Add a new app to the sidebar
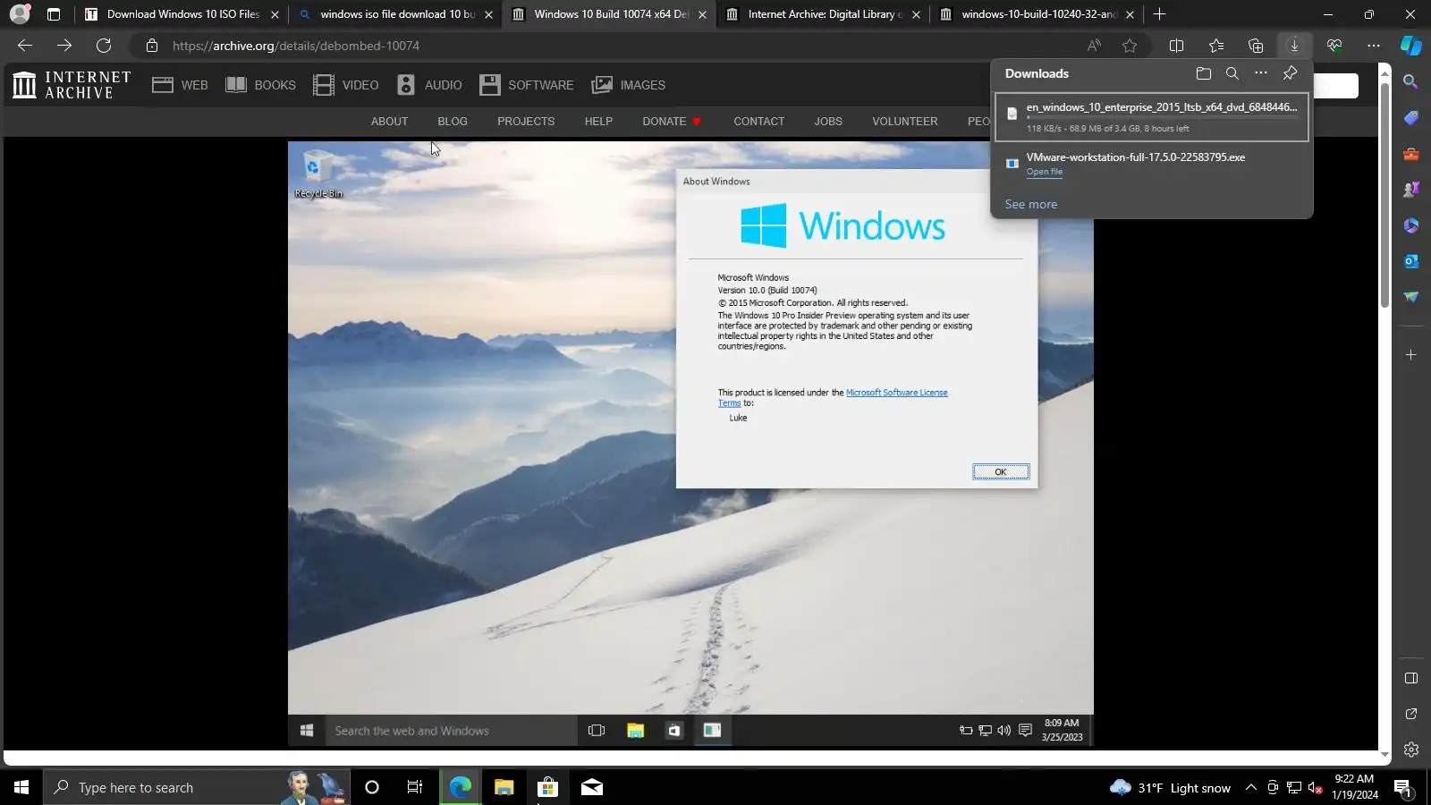1431x805 pixels. (x=1411, y=355)
